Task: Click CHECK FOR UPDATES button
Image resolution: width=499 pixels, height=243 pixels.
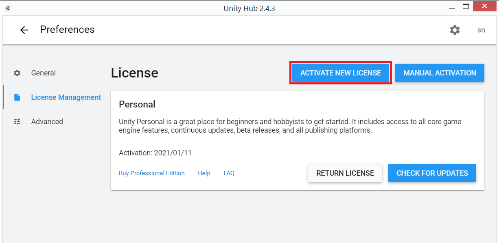Action: pos(432,173)
